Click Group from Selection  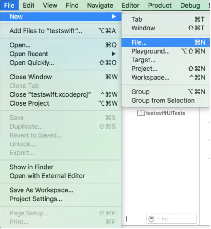pyautogui.click(x=163, y=101)
